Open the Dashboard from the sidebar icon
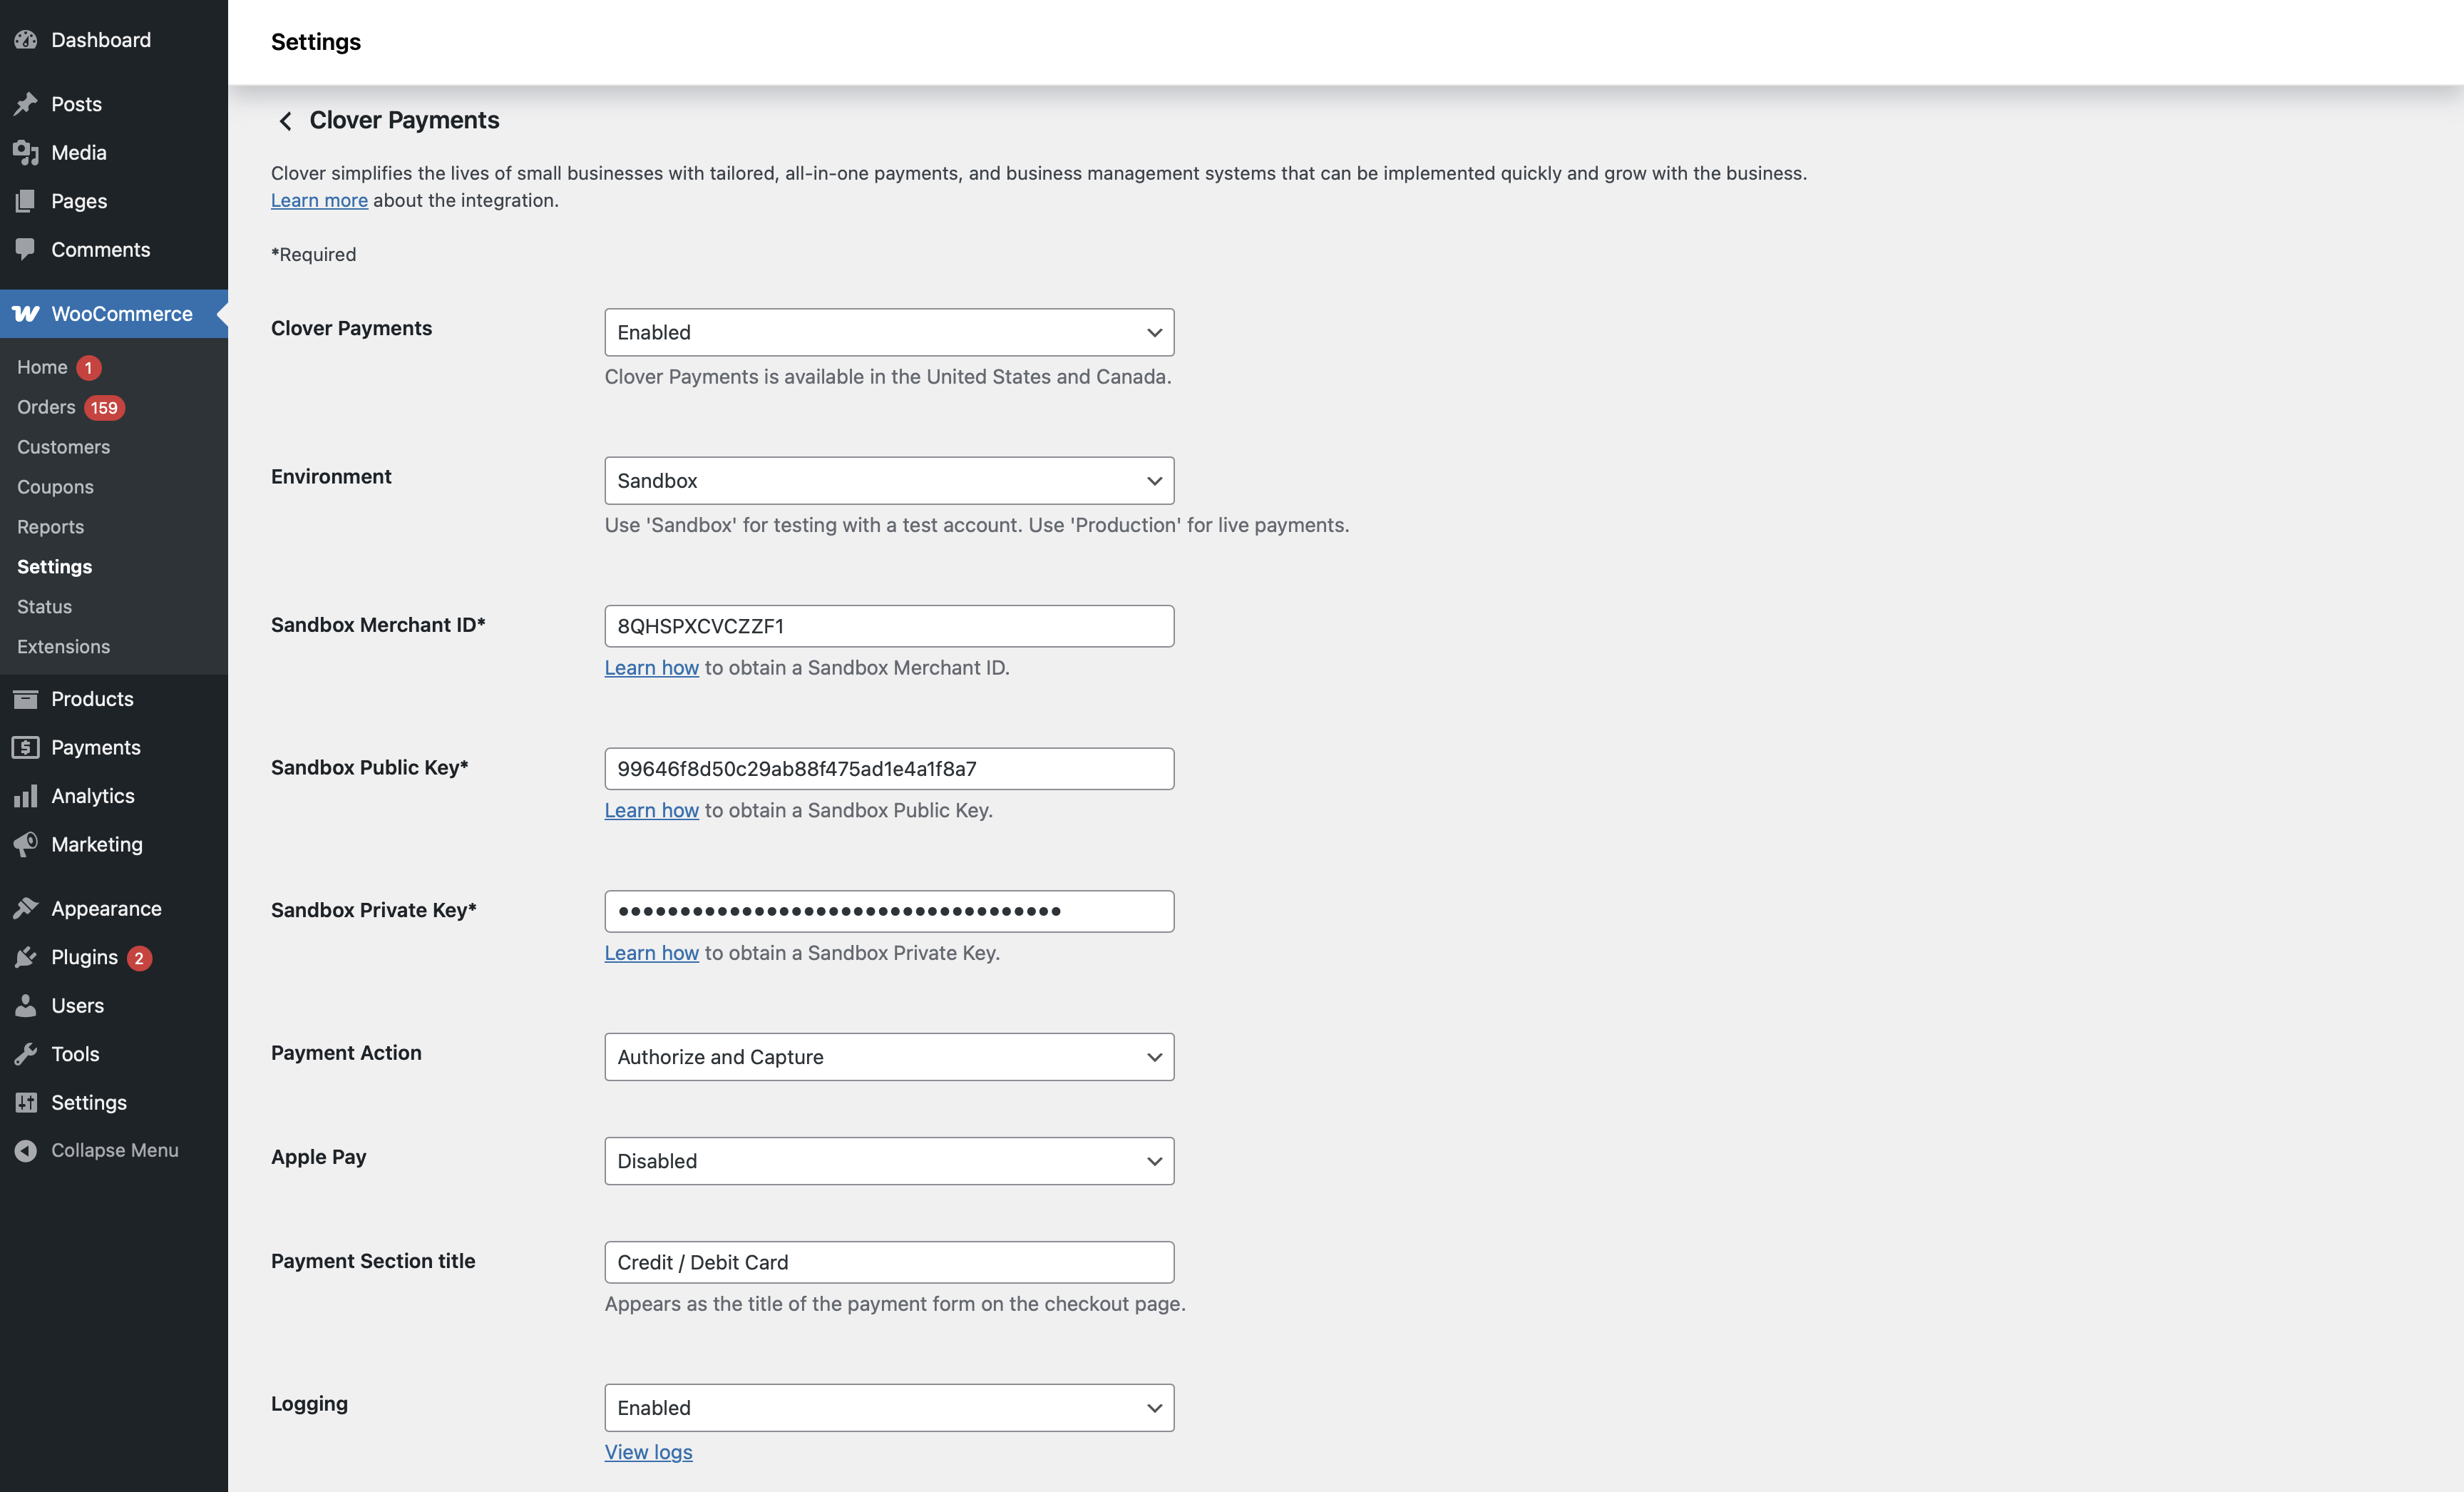 pos(26,40)
